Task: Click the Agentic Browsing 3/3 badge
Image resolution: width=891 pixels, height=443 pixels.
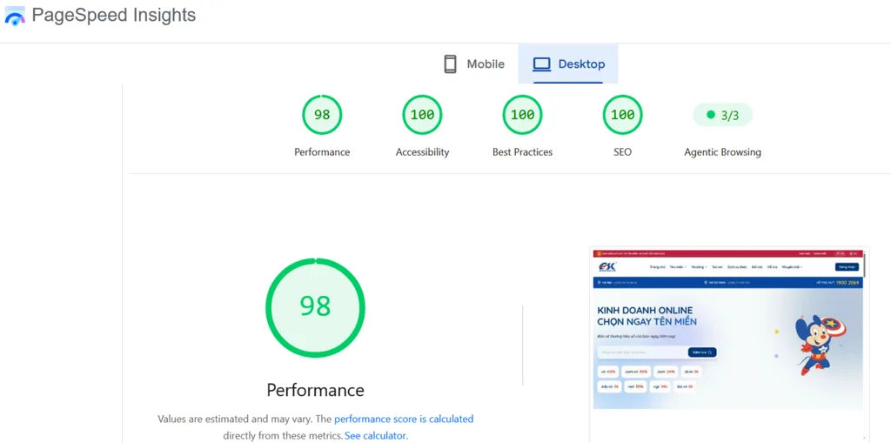Action: [722, 115]
